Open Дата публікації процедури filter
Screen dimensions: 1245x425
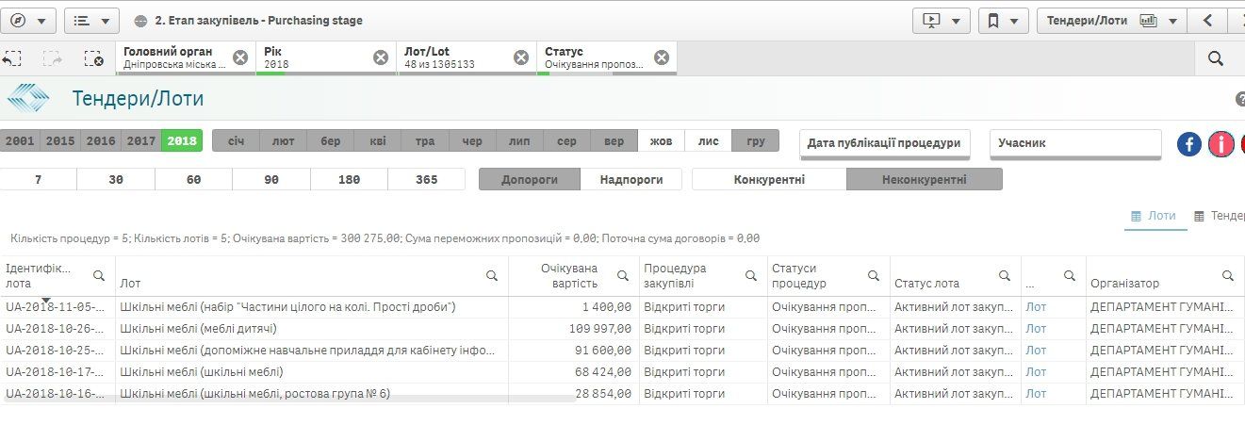tap(884, 143)
